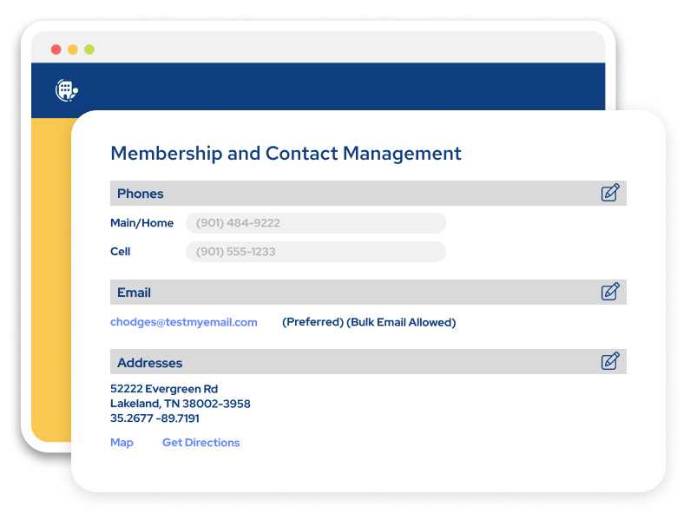Click the yellow window dot

coord(73,49)
